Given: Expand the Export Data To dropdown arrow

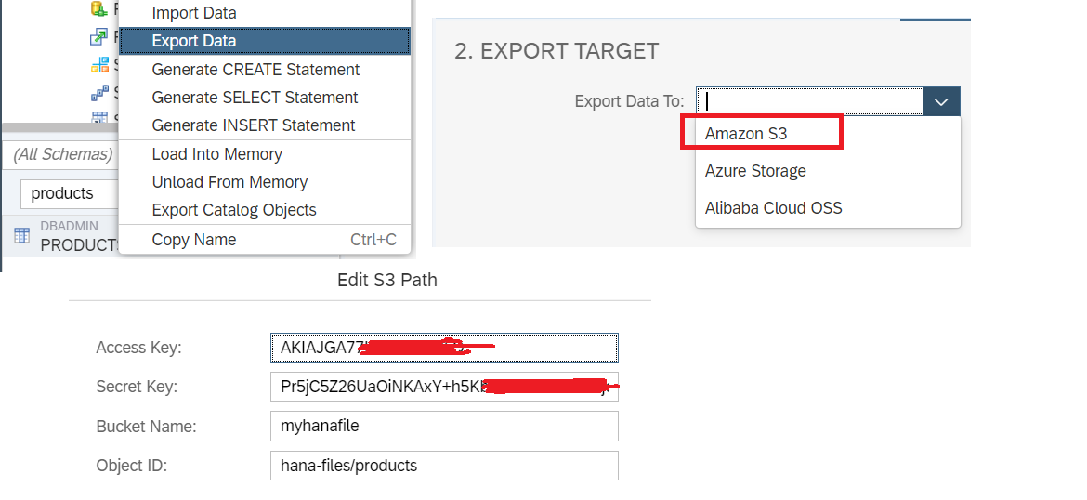Looking at the screenshot, I should [941, 101].
